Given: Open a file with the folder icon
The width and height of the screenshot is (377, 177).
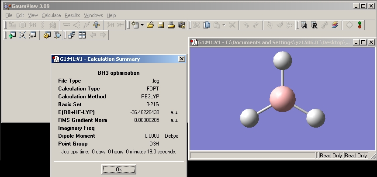Looking at the screenshot, I should [x=150, y=25].
